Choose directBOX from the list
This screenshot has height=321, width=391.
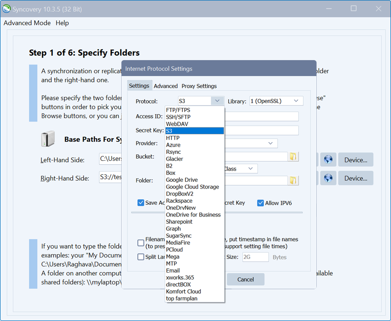(195, 284)
